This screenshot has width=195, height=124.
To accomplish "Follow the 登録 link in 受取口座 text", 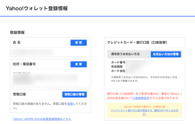I will (x=70, y=104).
